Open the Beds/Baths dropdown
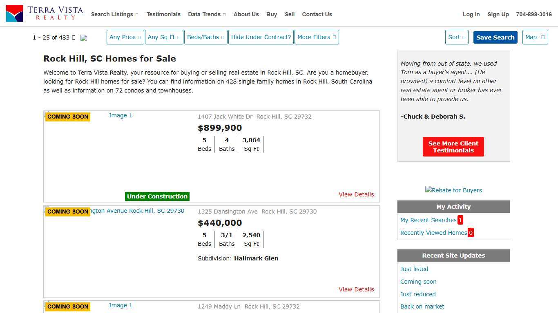 (205, 37)
